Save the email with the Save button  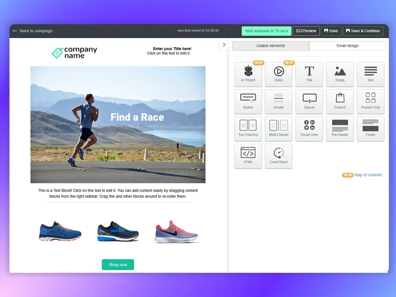(x=331, y=31)
